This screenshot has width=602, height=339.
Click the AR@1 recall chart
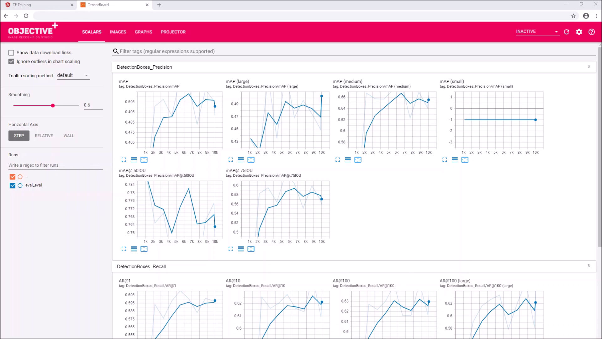click(180, 315)
